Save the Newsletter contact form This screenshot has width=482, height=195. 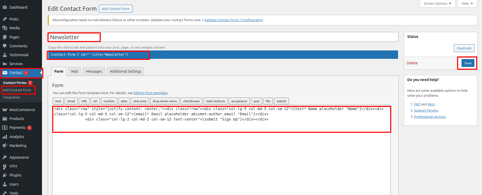click(x=468, y=63)
